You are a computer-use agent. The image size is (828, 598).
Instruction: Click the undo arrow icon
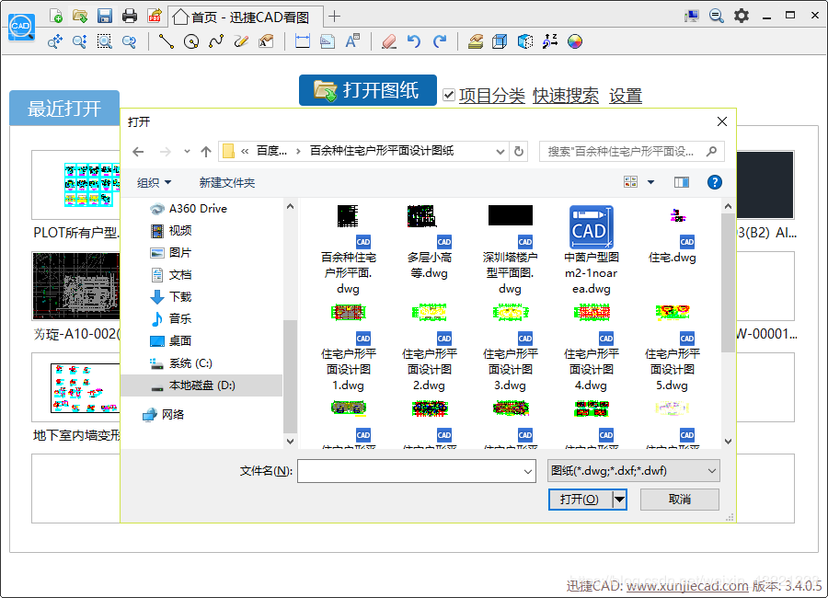pos(414,41)
